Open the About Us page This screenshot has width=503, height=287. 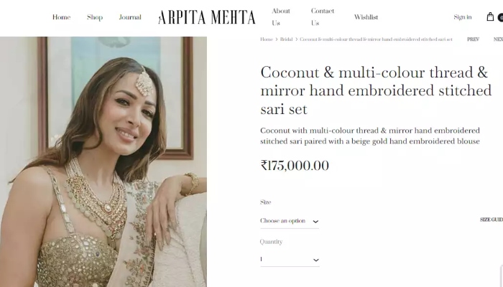(x=281, y=17)
